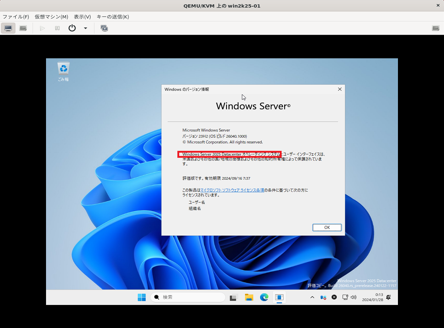This screenshot has height=328, width=444.
Task: Open the volume icon in the system tray
Action: click(353, 297)
